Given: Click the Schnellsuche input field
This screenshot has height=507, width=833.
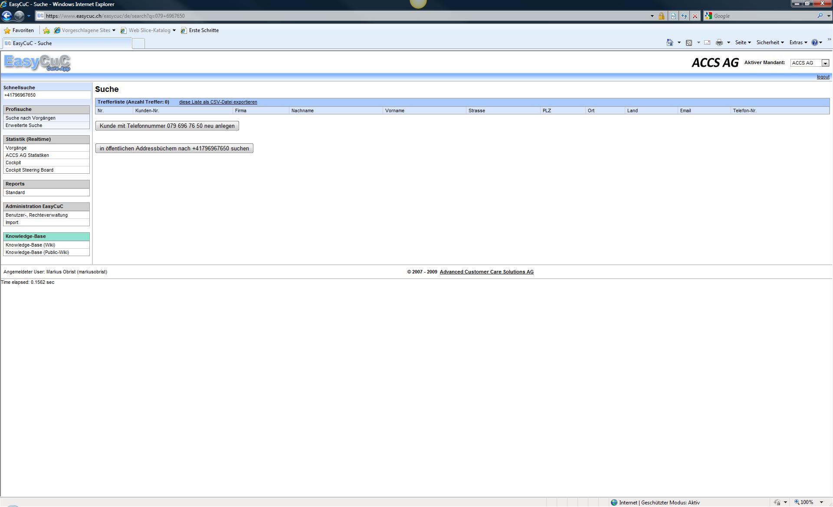Looking at the screenshot, I should tap(47, 95).
